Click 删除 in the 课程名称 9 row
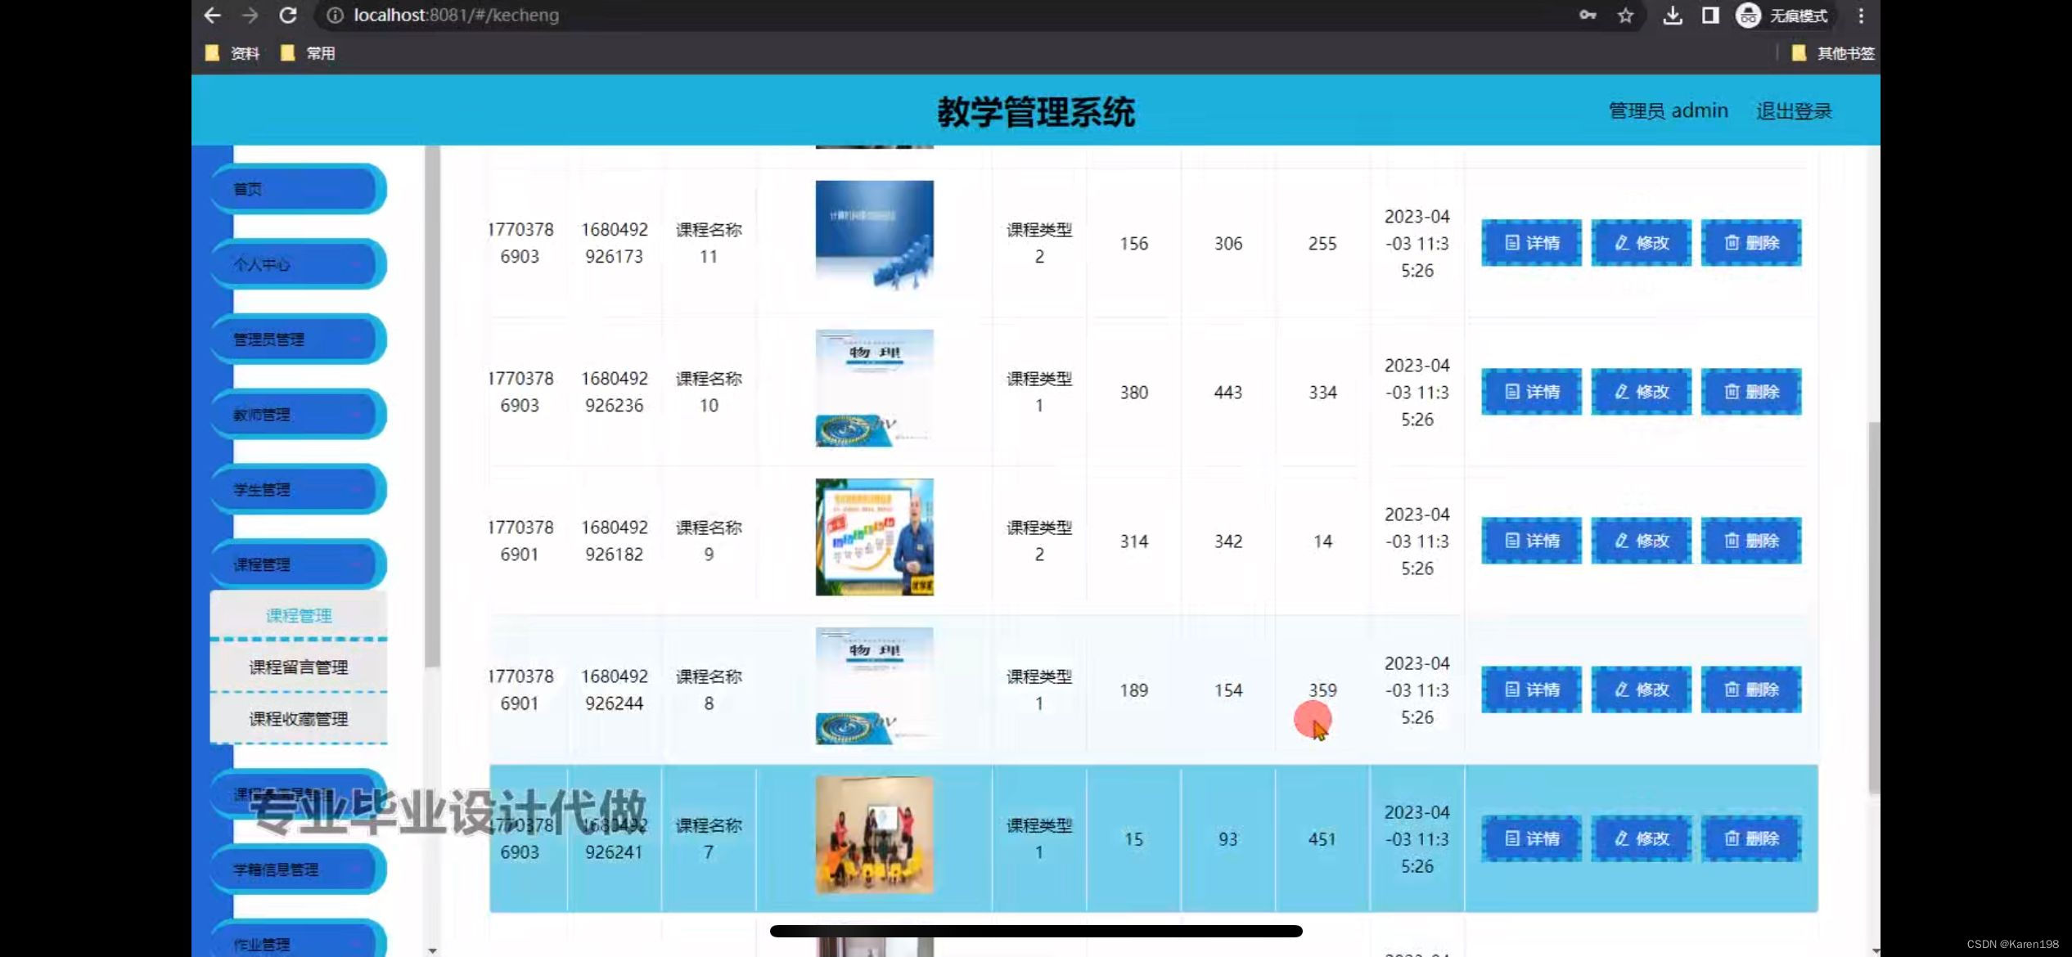The width and height of the screenshot is (2072, 957). point(1751,541)
